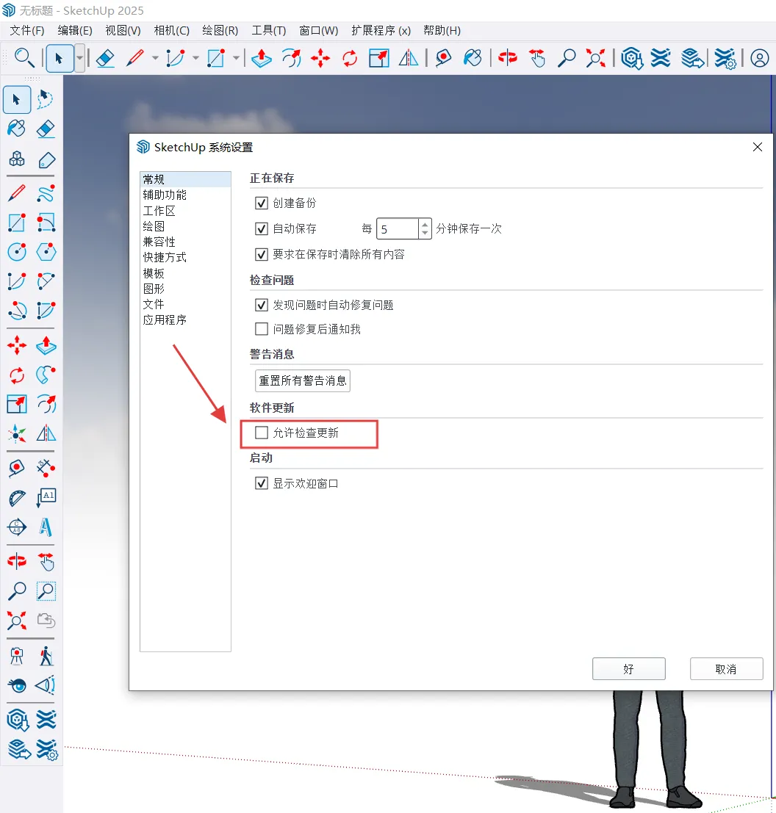Select the Protractor tool in left toolbar

tap(17, 498)
